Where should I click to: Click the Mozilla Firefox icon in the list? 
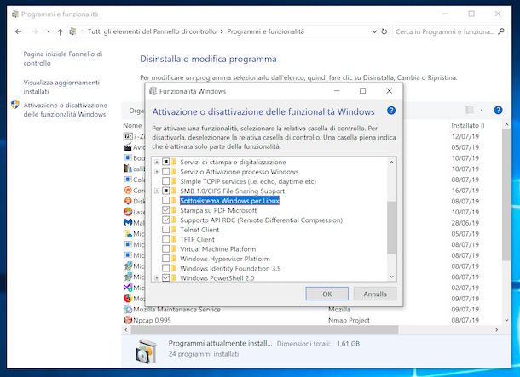tap(128, 298)
